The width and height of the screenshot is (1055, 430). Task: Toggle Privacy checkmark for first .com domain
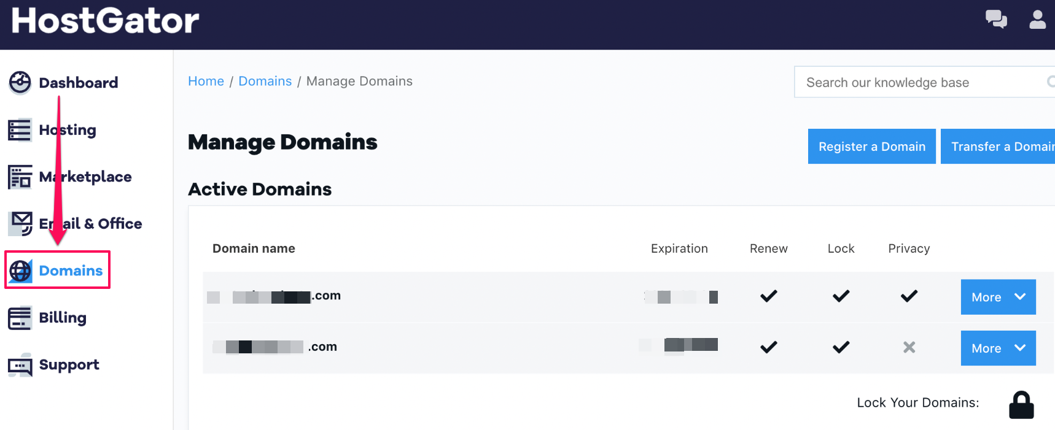(909, 296)
